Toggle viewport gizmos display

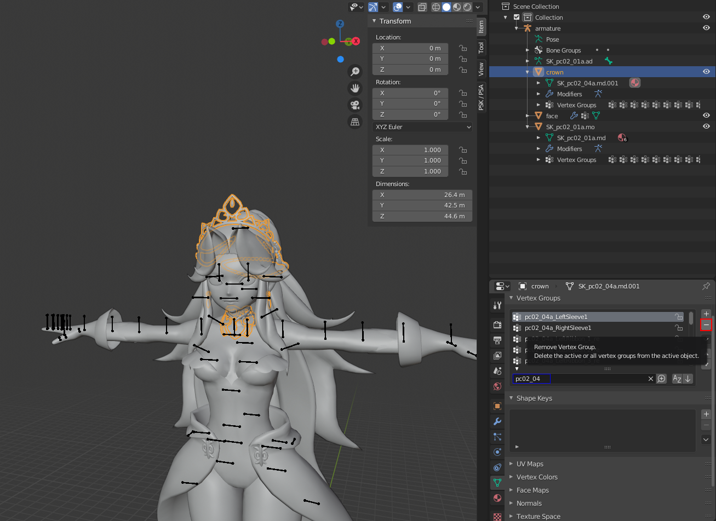373,7
